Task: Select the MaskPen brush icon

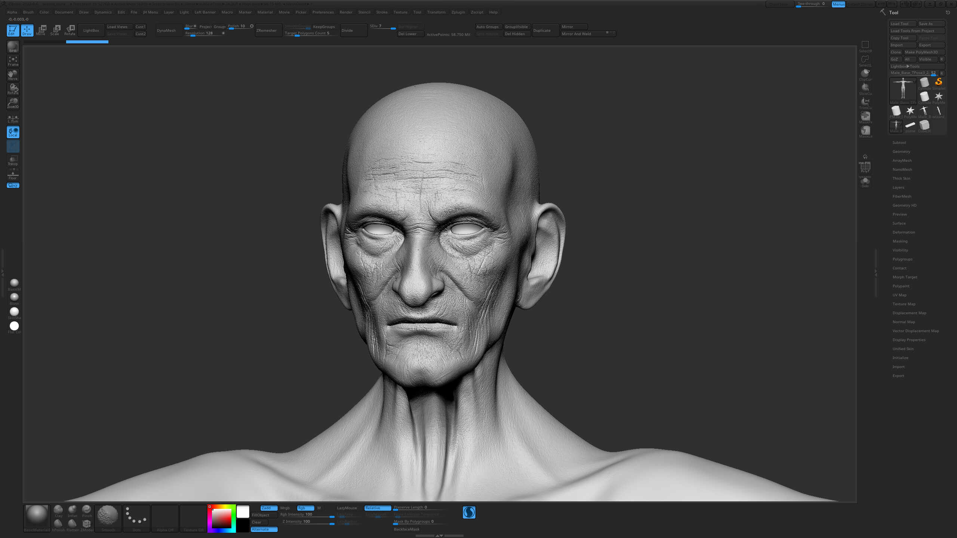Action: (x=865, y=118)
